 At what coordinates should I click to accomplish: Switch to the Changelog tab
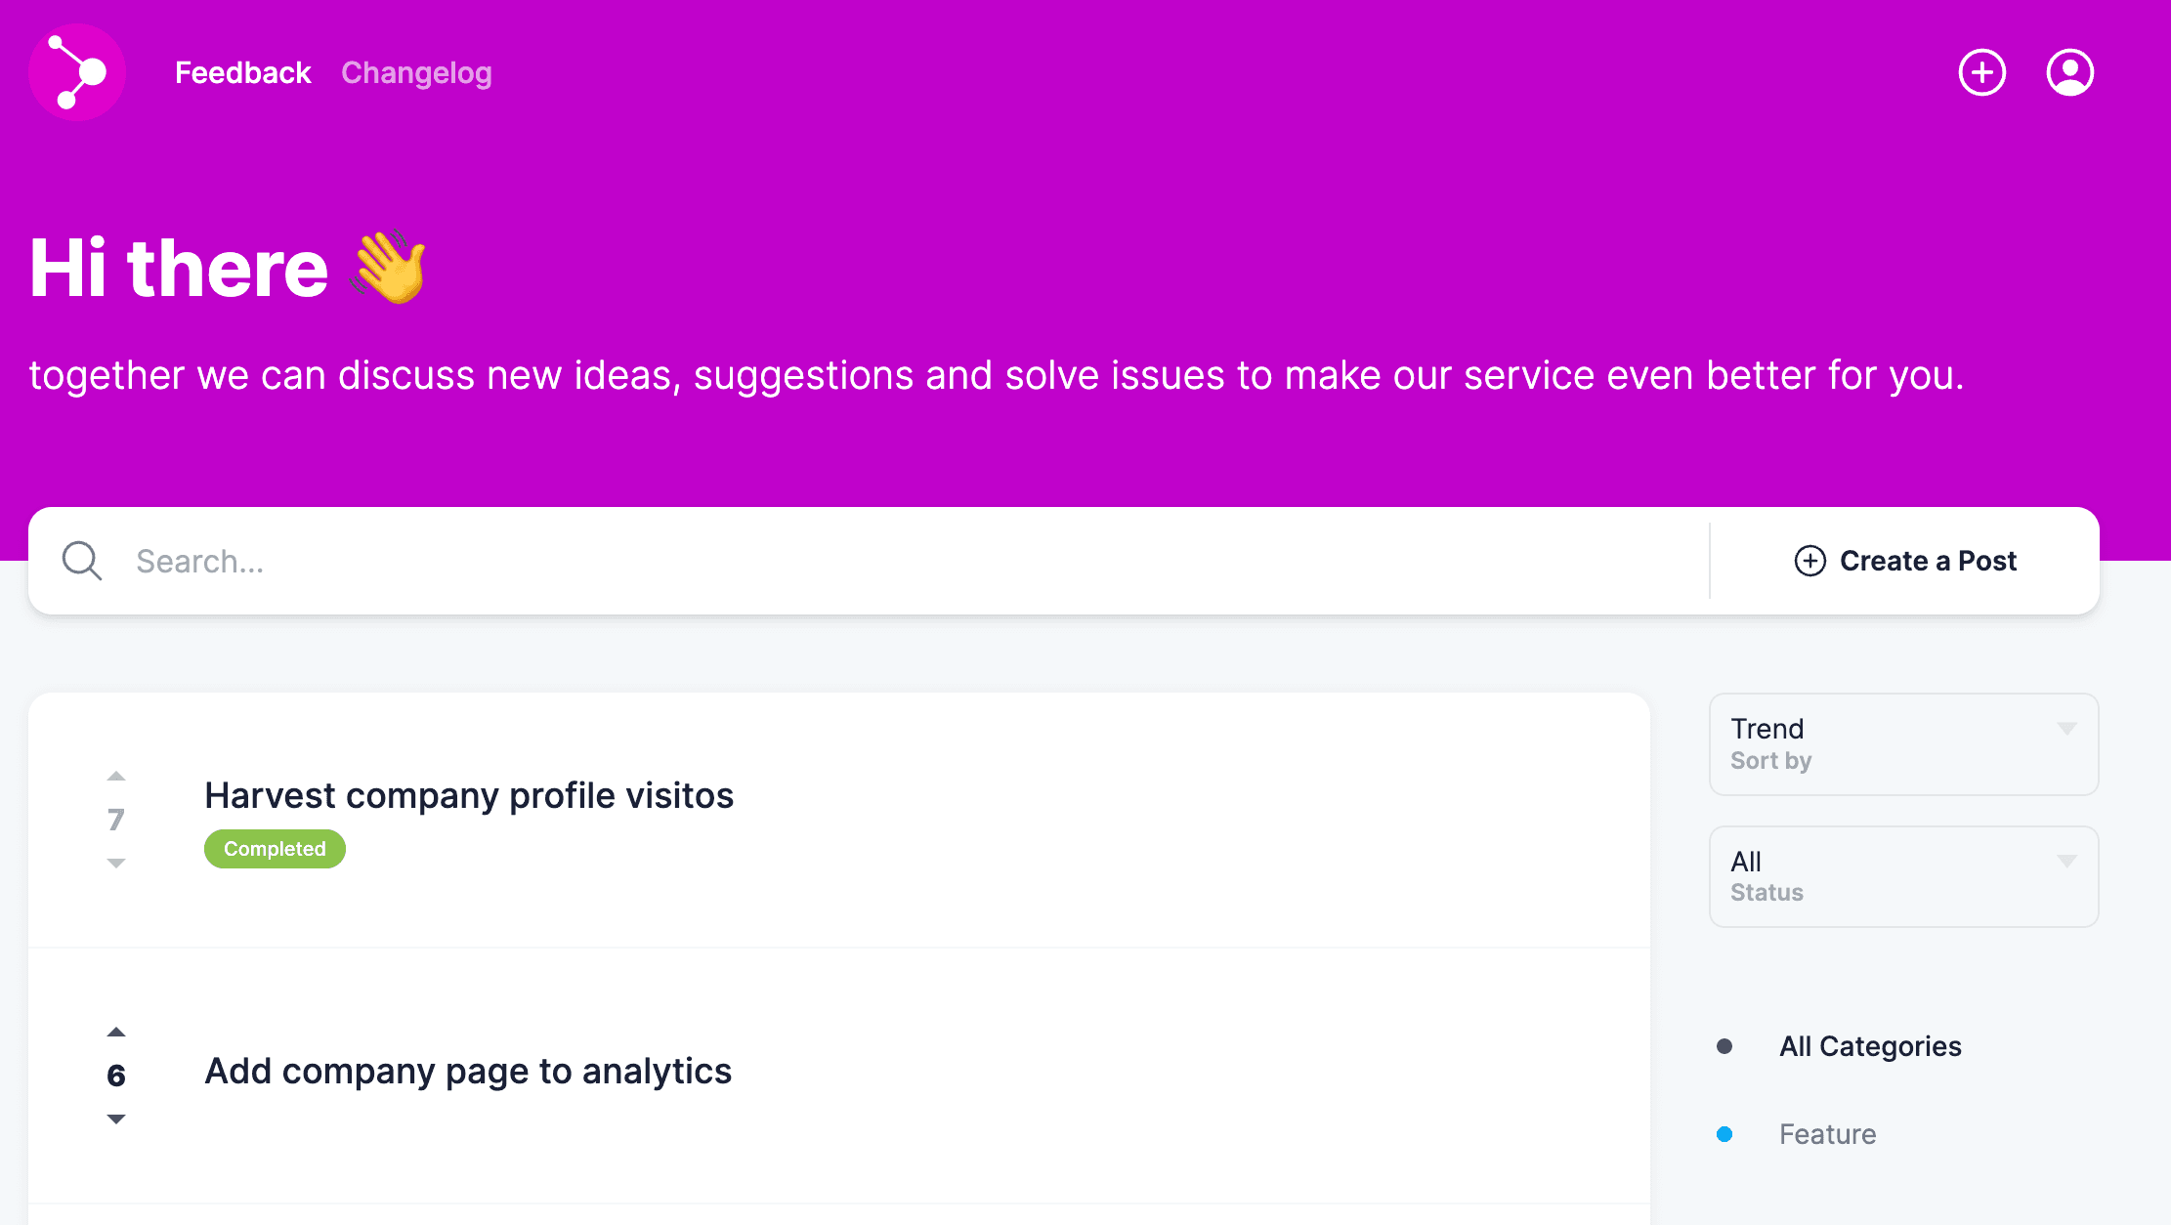click(416, 72)
